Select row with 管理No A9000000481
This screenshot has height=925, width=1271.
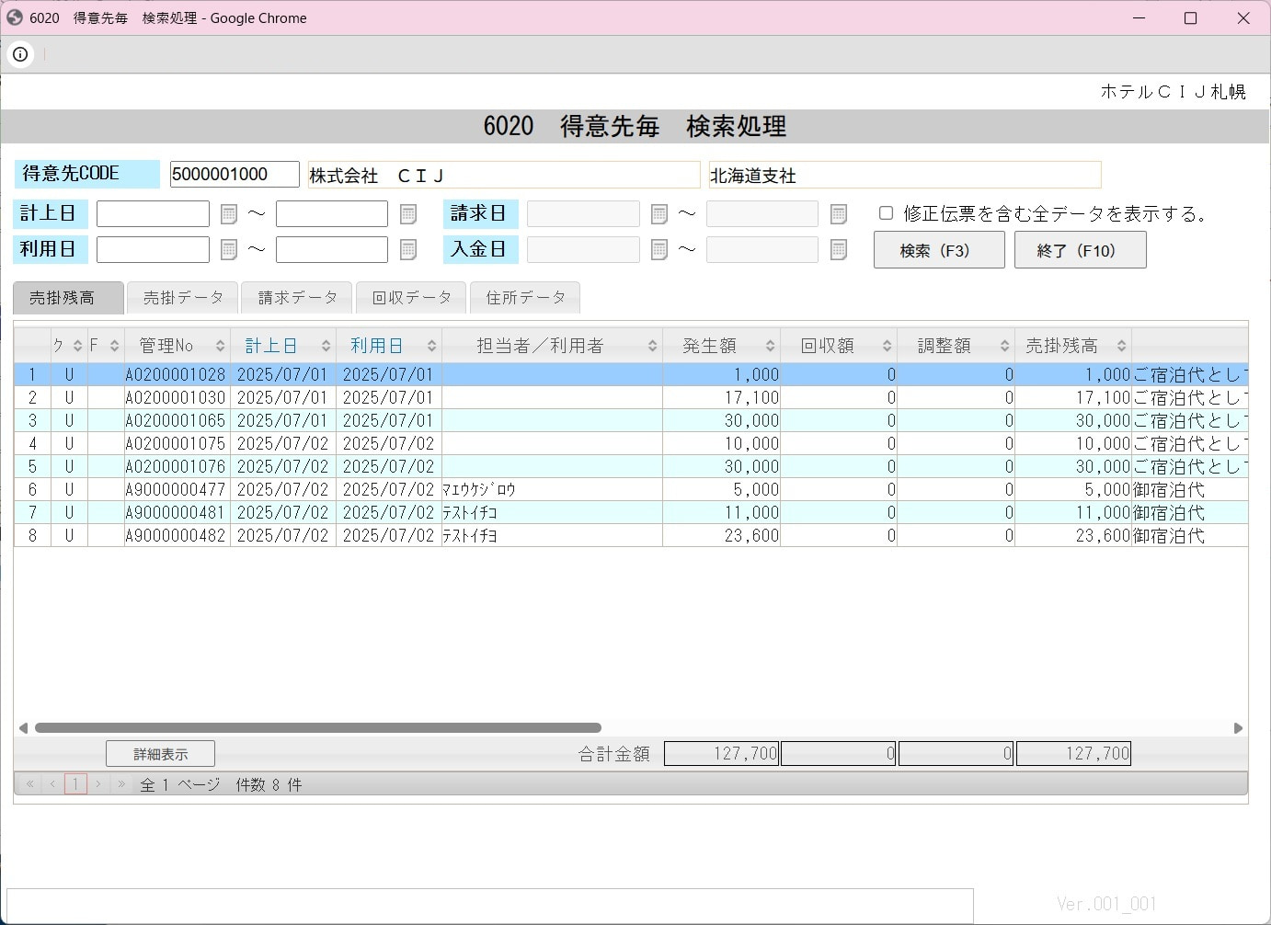pyautogui.click(x=631, y=512)
